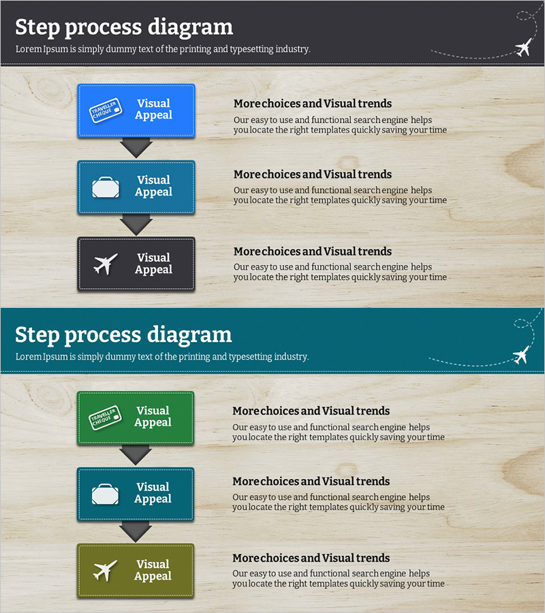Select the arrow below the bright blue box
The height and width of the screenshot is (613, 545).
tap(136, 148)
